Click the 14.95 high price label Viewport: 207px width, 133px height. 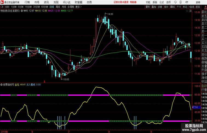[x=110, y=14]
